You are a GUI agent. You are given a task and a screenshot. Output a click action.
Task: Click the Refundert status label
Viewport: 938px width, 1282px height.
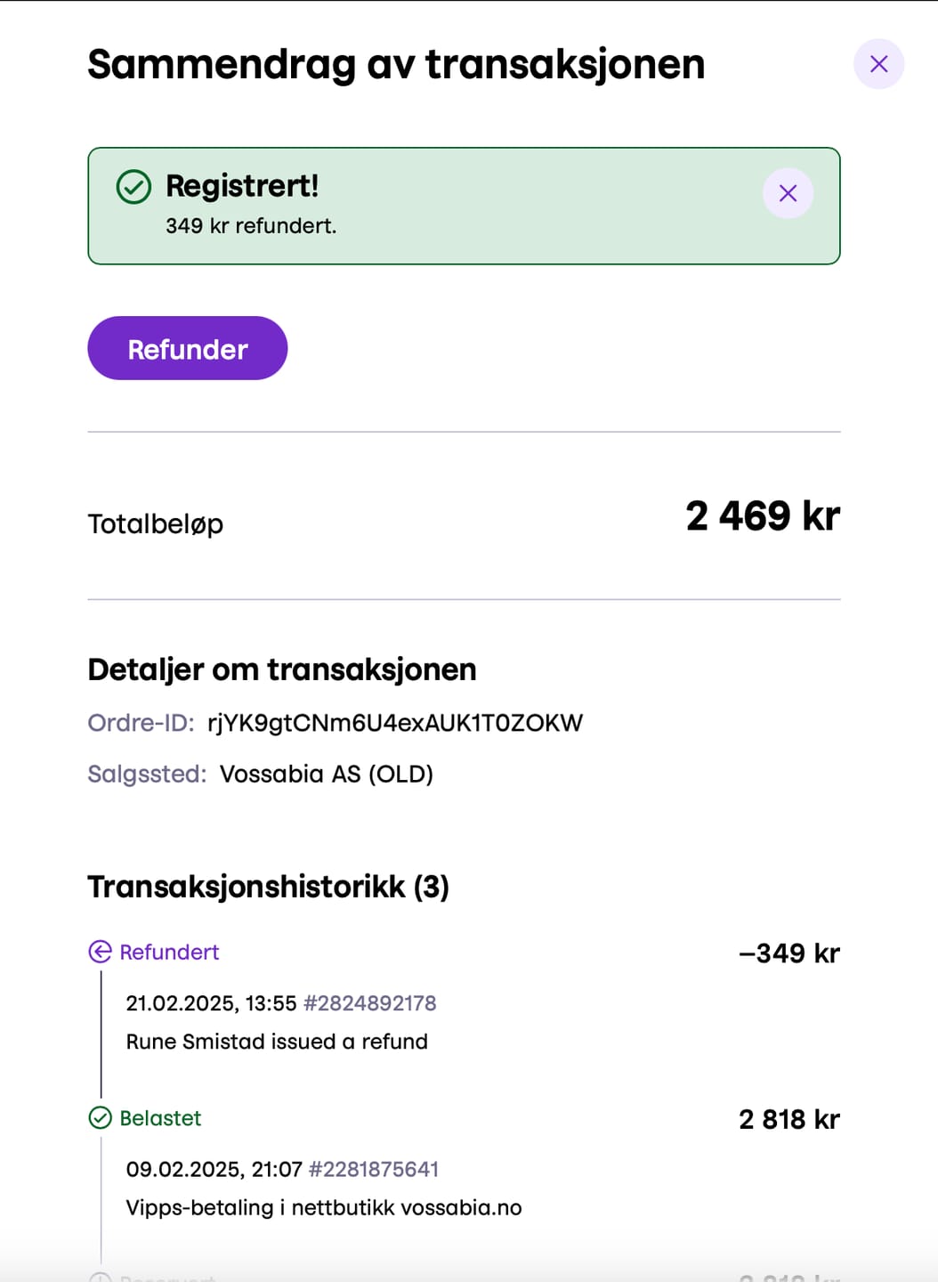[169, 952]
